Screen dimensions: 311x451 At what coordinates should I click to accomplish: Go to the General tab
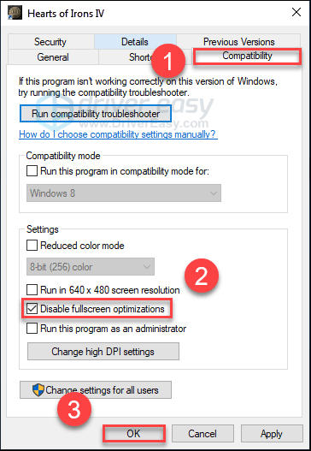53,57
